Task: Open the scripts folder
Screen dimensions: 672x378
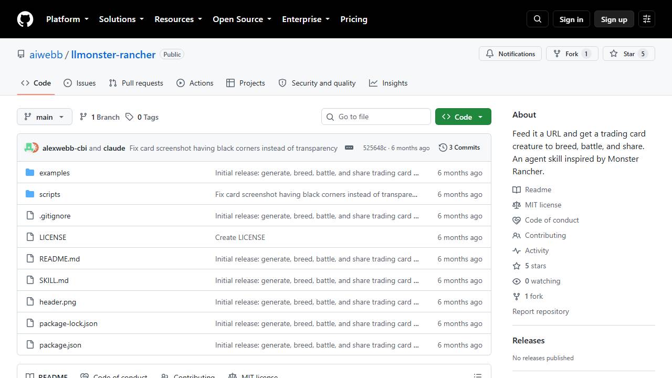Action: (x=50, y=194)
